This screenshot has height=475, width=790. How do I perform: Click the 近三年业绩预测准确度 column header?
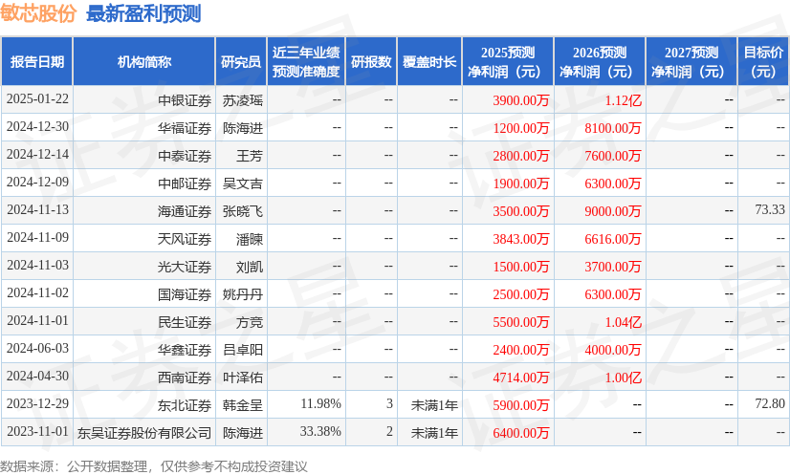pyautogui.click(x=306, y=61)
